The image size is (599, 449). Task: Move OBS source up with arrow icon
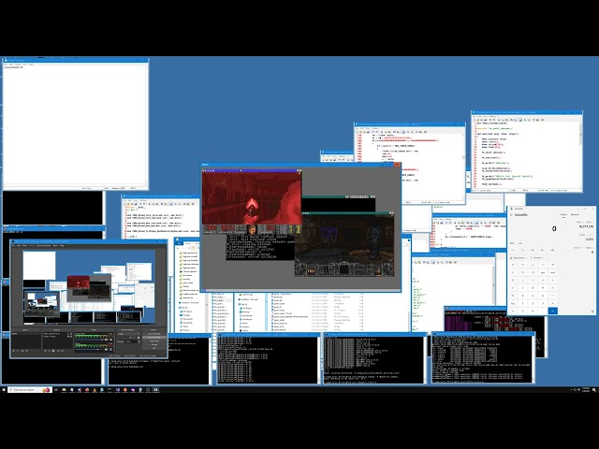coord(58,351)
